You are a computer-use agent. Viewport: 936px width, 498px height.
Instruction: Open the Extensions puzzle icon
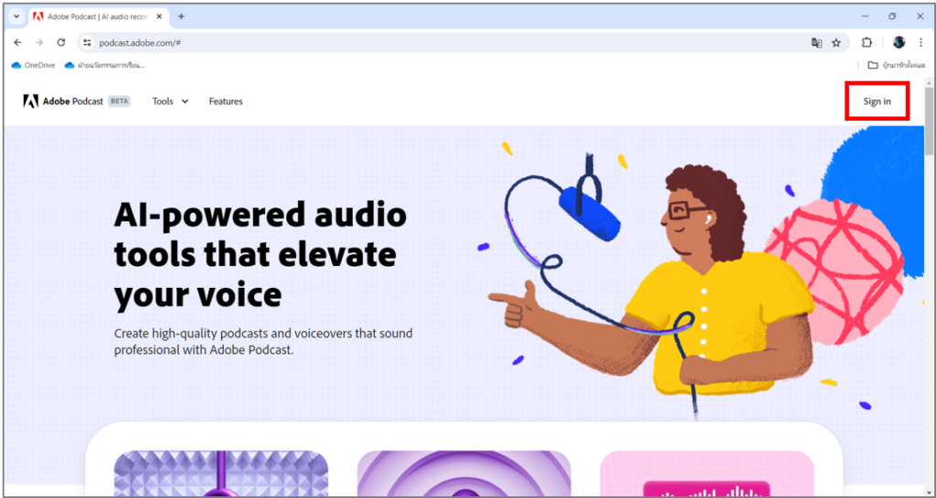pos(867,42)
